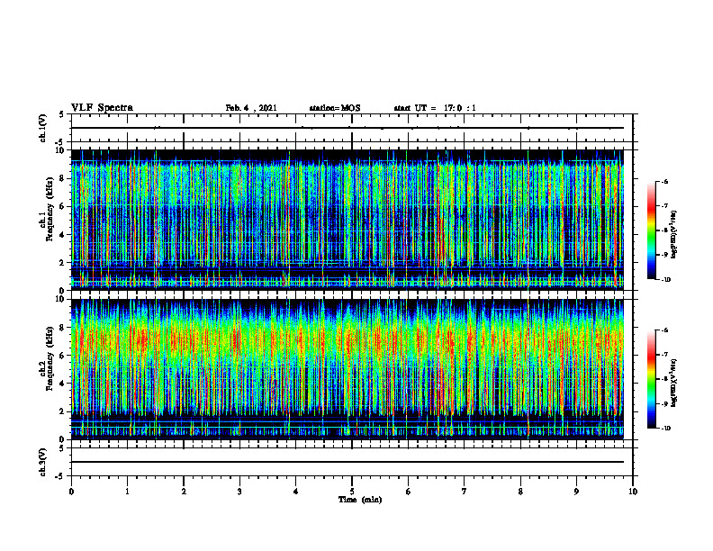Click the "ch.1(V)" axis label
Image resolution: width=713 pixels, height=551 pixels.
click(x=42, y=128)
